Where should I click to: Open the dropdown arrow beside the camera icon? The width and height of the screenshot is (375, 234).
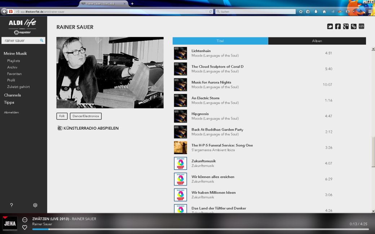pyautogui.click(x=353, y=12)
